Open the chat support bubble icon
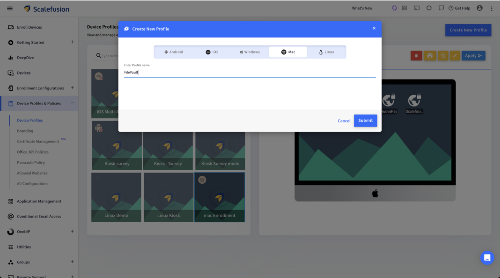The width and height of the screenshot is (500, 278). coord(487,257)
